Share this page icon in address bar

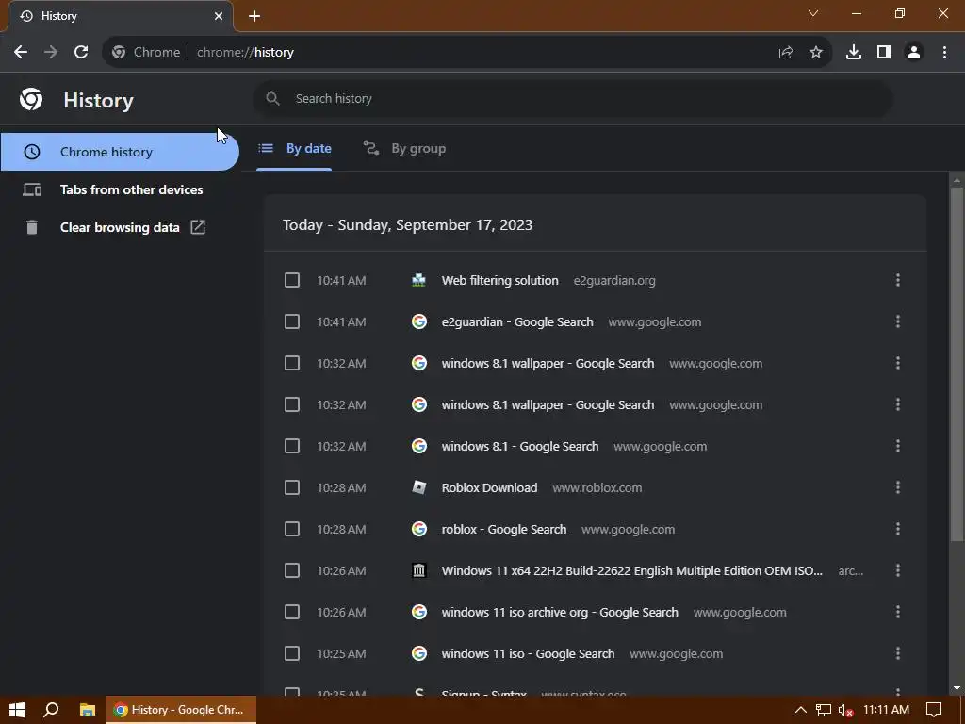coord(786,53)
